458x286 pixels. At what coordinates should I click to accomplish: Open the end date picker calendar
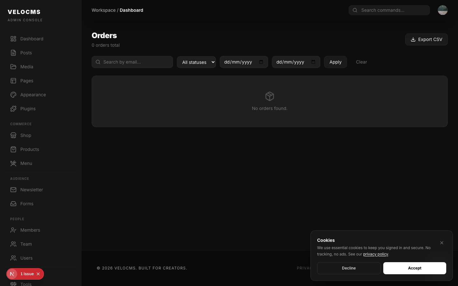pos(314,62)
